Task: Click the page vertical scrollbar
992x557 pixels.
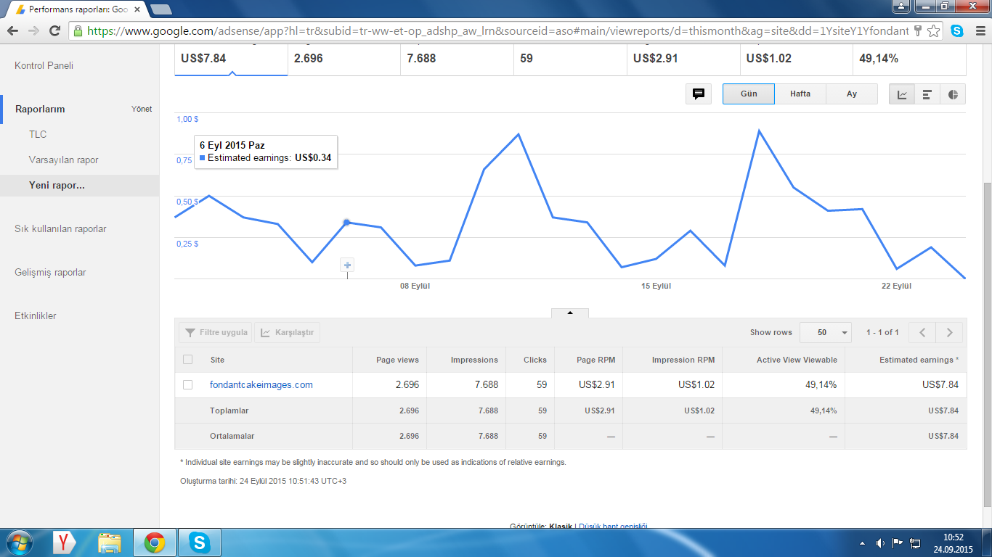Action: 986,344
